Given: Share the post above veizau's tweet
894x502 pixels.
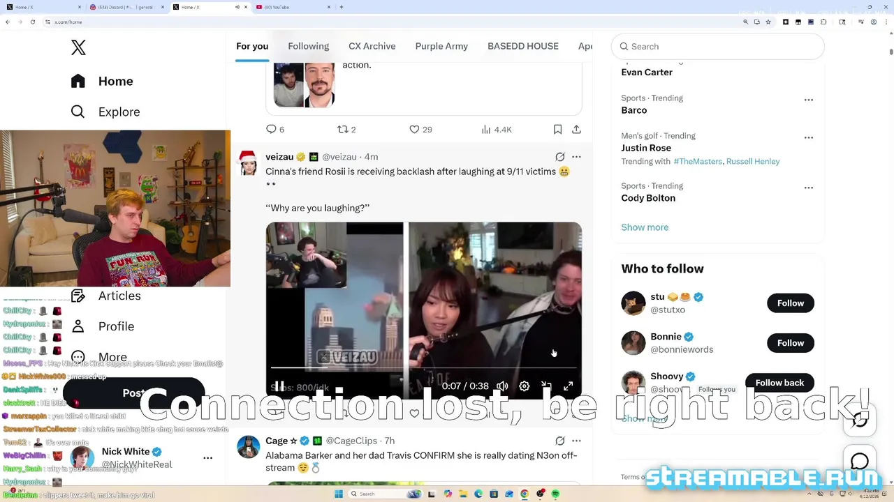Looking at the screenshot, I should click(x=576, y=129).
